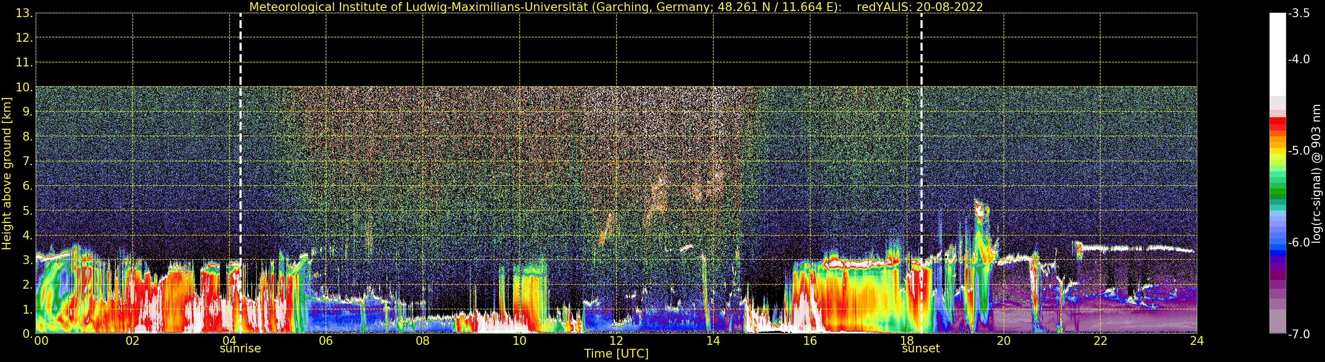
Task: Click the '7.' height tick label
Action: (x=28, y=161)
